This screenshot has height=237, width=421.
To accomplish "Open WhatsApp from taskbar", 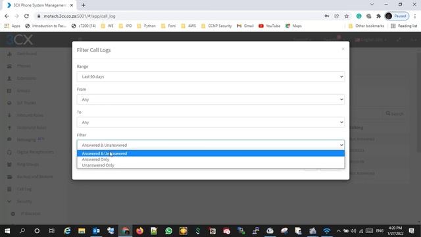I will 168,231.
